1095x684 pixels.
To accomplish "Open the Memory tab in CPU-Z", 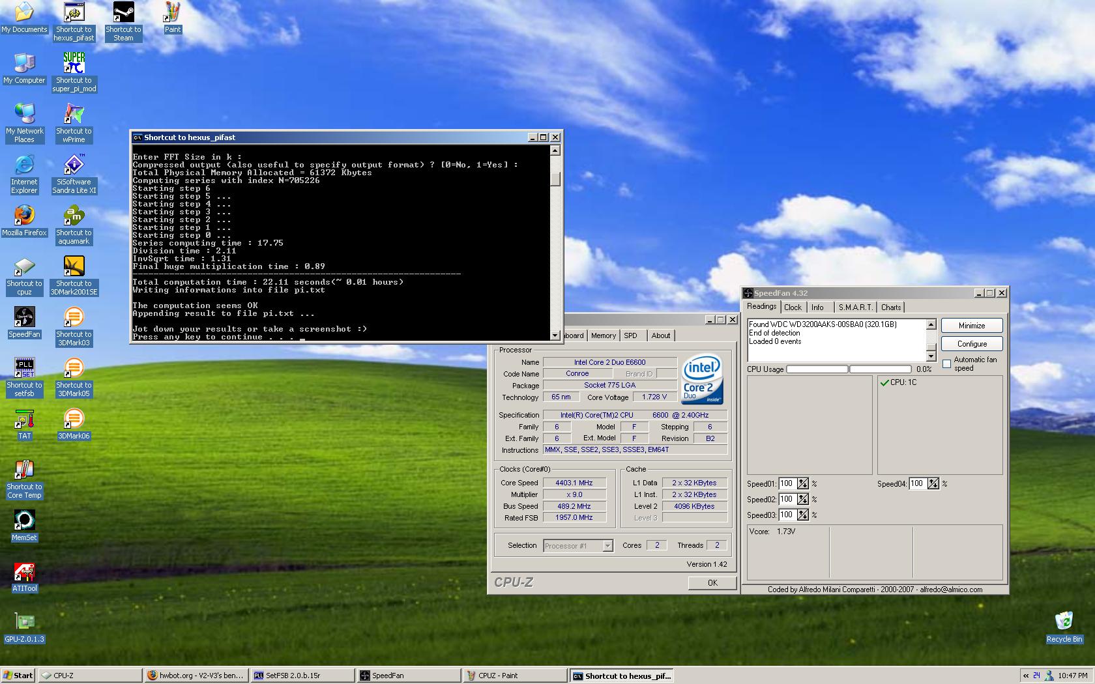I will coord(603,335).
